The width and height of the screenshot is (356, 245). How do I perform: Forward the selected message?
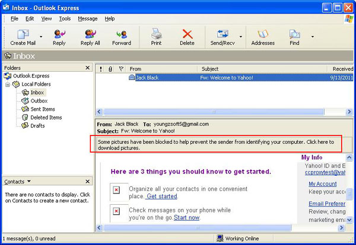click(x=122, y=37)
